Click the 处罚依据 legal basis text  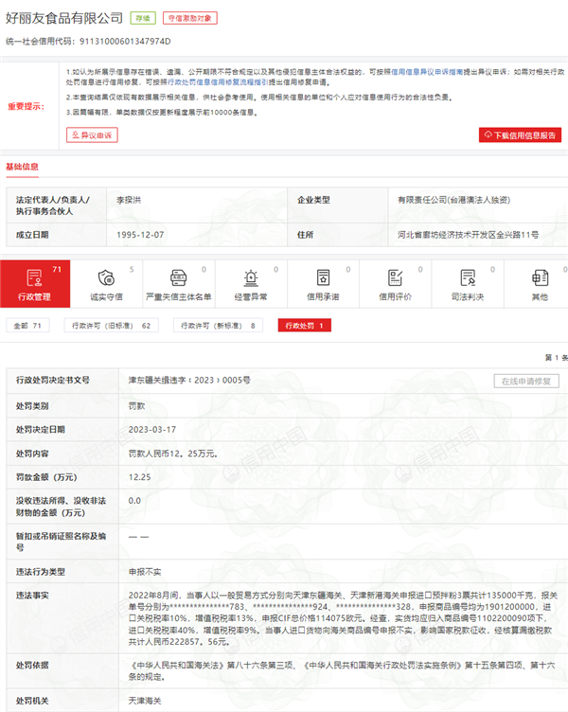pos(342,671)
